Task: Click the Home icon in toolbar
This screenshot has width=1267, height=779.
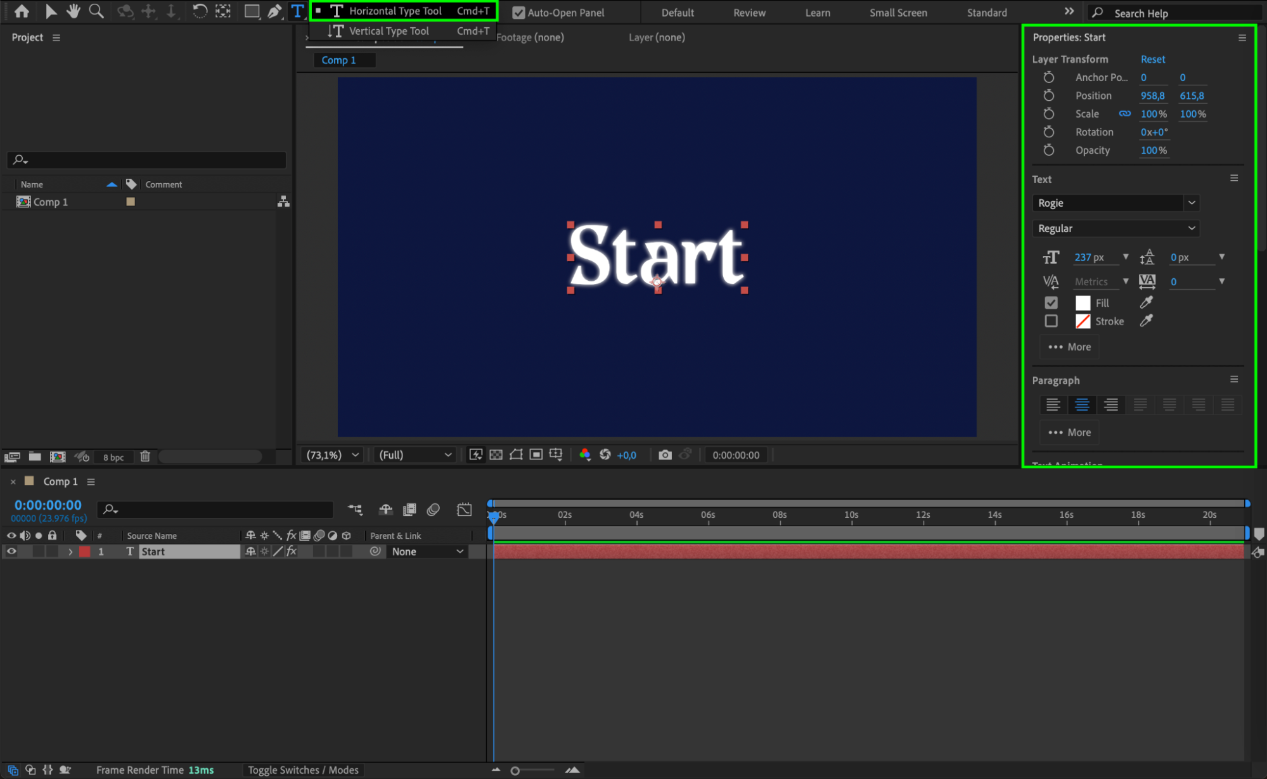Action: tap(22, 11)
